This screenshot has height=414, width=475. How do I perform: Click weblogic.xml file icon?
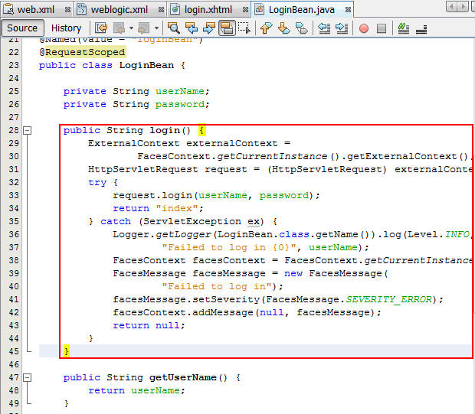(x=81, y=9)
